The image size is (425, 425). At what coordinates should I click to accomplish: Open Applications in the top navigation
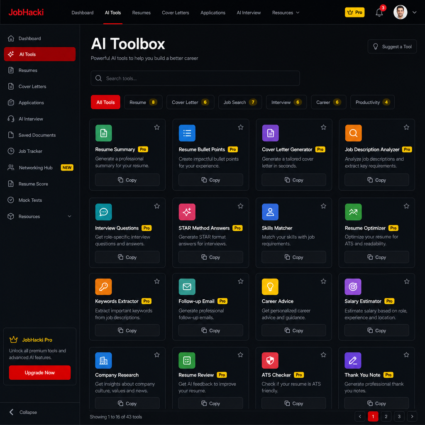pos(213,13)
